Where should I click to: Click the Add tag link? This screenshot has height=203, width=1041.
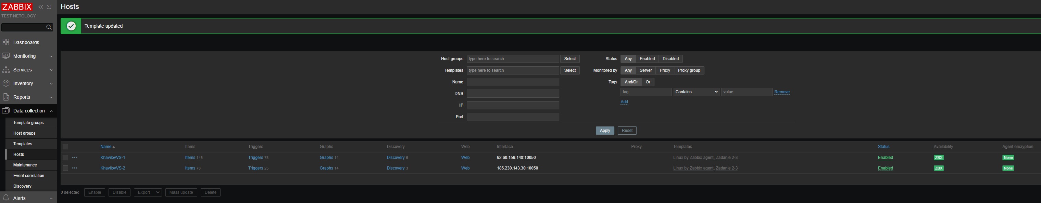point(624,102)
